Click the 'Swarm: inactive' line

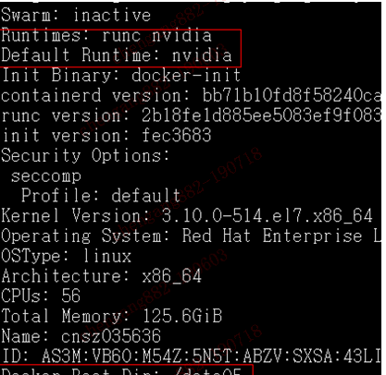click(x=76, y=15)
